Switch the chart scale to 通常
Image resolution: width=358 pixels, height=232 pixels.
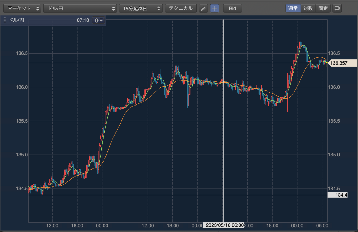pos(293,8)
